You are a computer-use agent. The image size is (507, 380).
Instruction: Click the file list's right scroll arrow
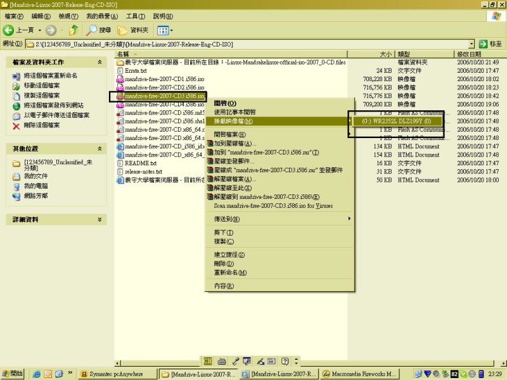click(x=503, y=363)
